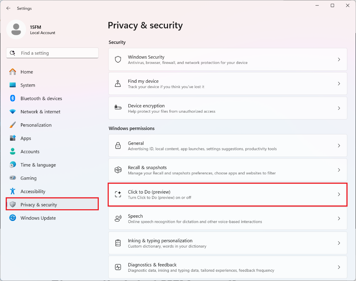Click the Windows Security shield icon
This screenshot has height=281, width=356.
118,59
